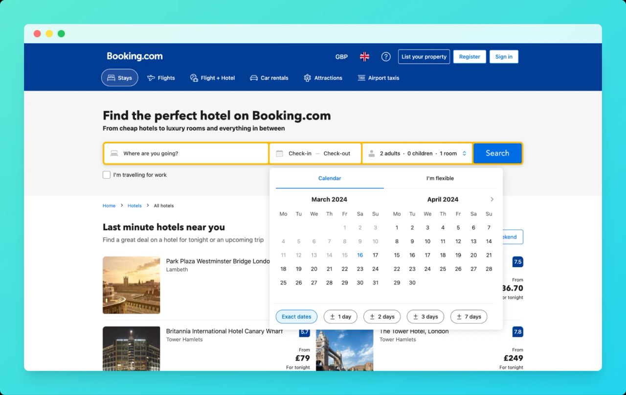626x395 pixels.
Task: Click the £249 price for Tower Hotel
Action: (x=513, y=358)
